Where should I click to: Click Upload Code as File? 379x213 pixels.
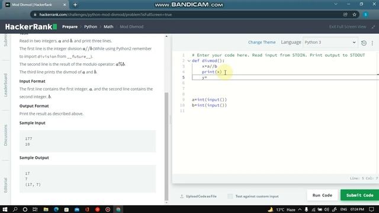(x=198, y=196)
